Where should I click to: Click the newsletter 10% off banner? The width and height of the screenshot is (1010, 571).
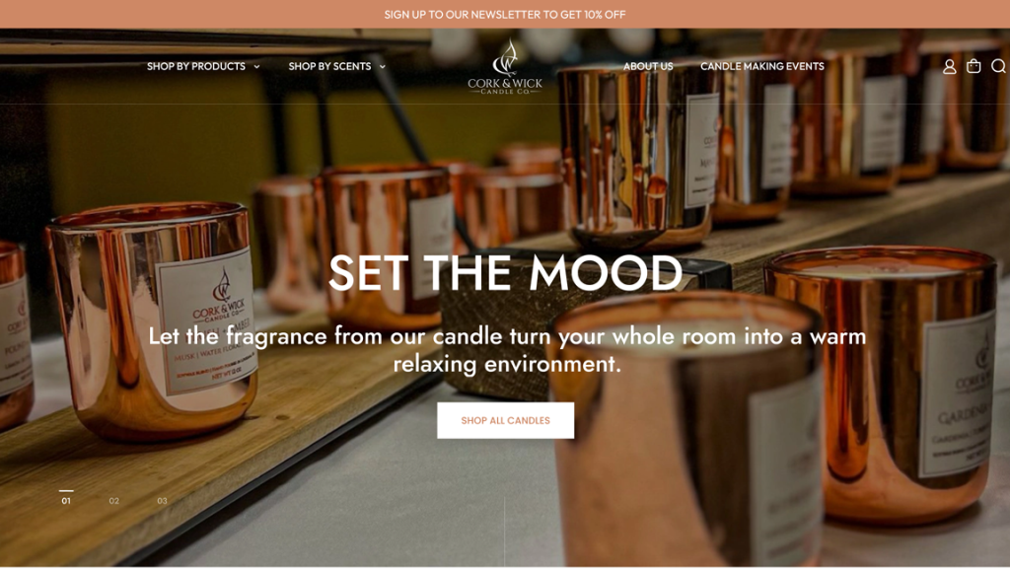click(x=505, y=14)
